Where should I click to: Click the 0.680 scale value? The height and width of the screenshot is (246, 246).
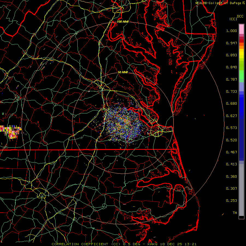232,104
